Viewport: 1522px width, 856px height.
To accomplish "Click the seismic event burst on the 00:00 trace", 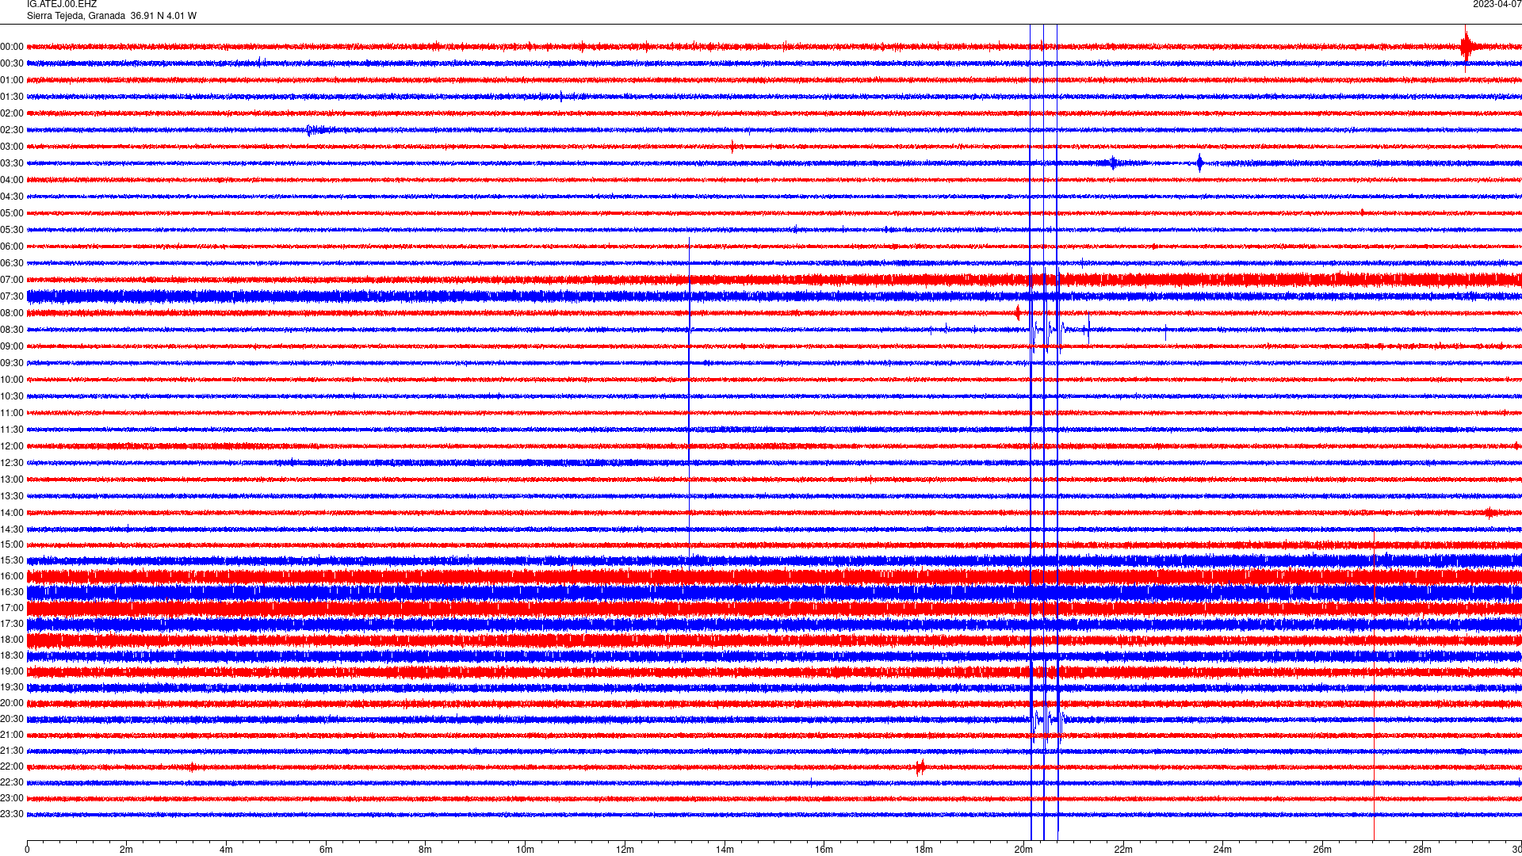I will 1467,47.
